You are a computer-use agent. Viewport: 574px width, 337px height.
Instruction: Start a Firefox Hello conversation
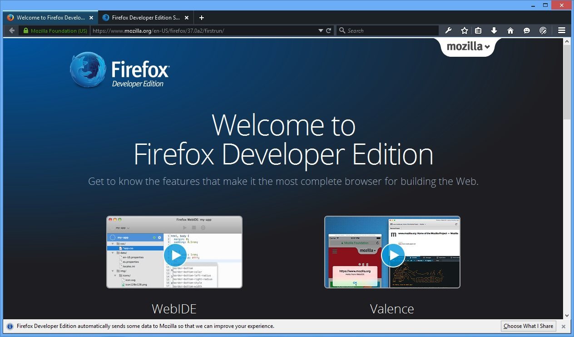(526, 30)
